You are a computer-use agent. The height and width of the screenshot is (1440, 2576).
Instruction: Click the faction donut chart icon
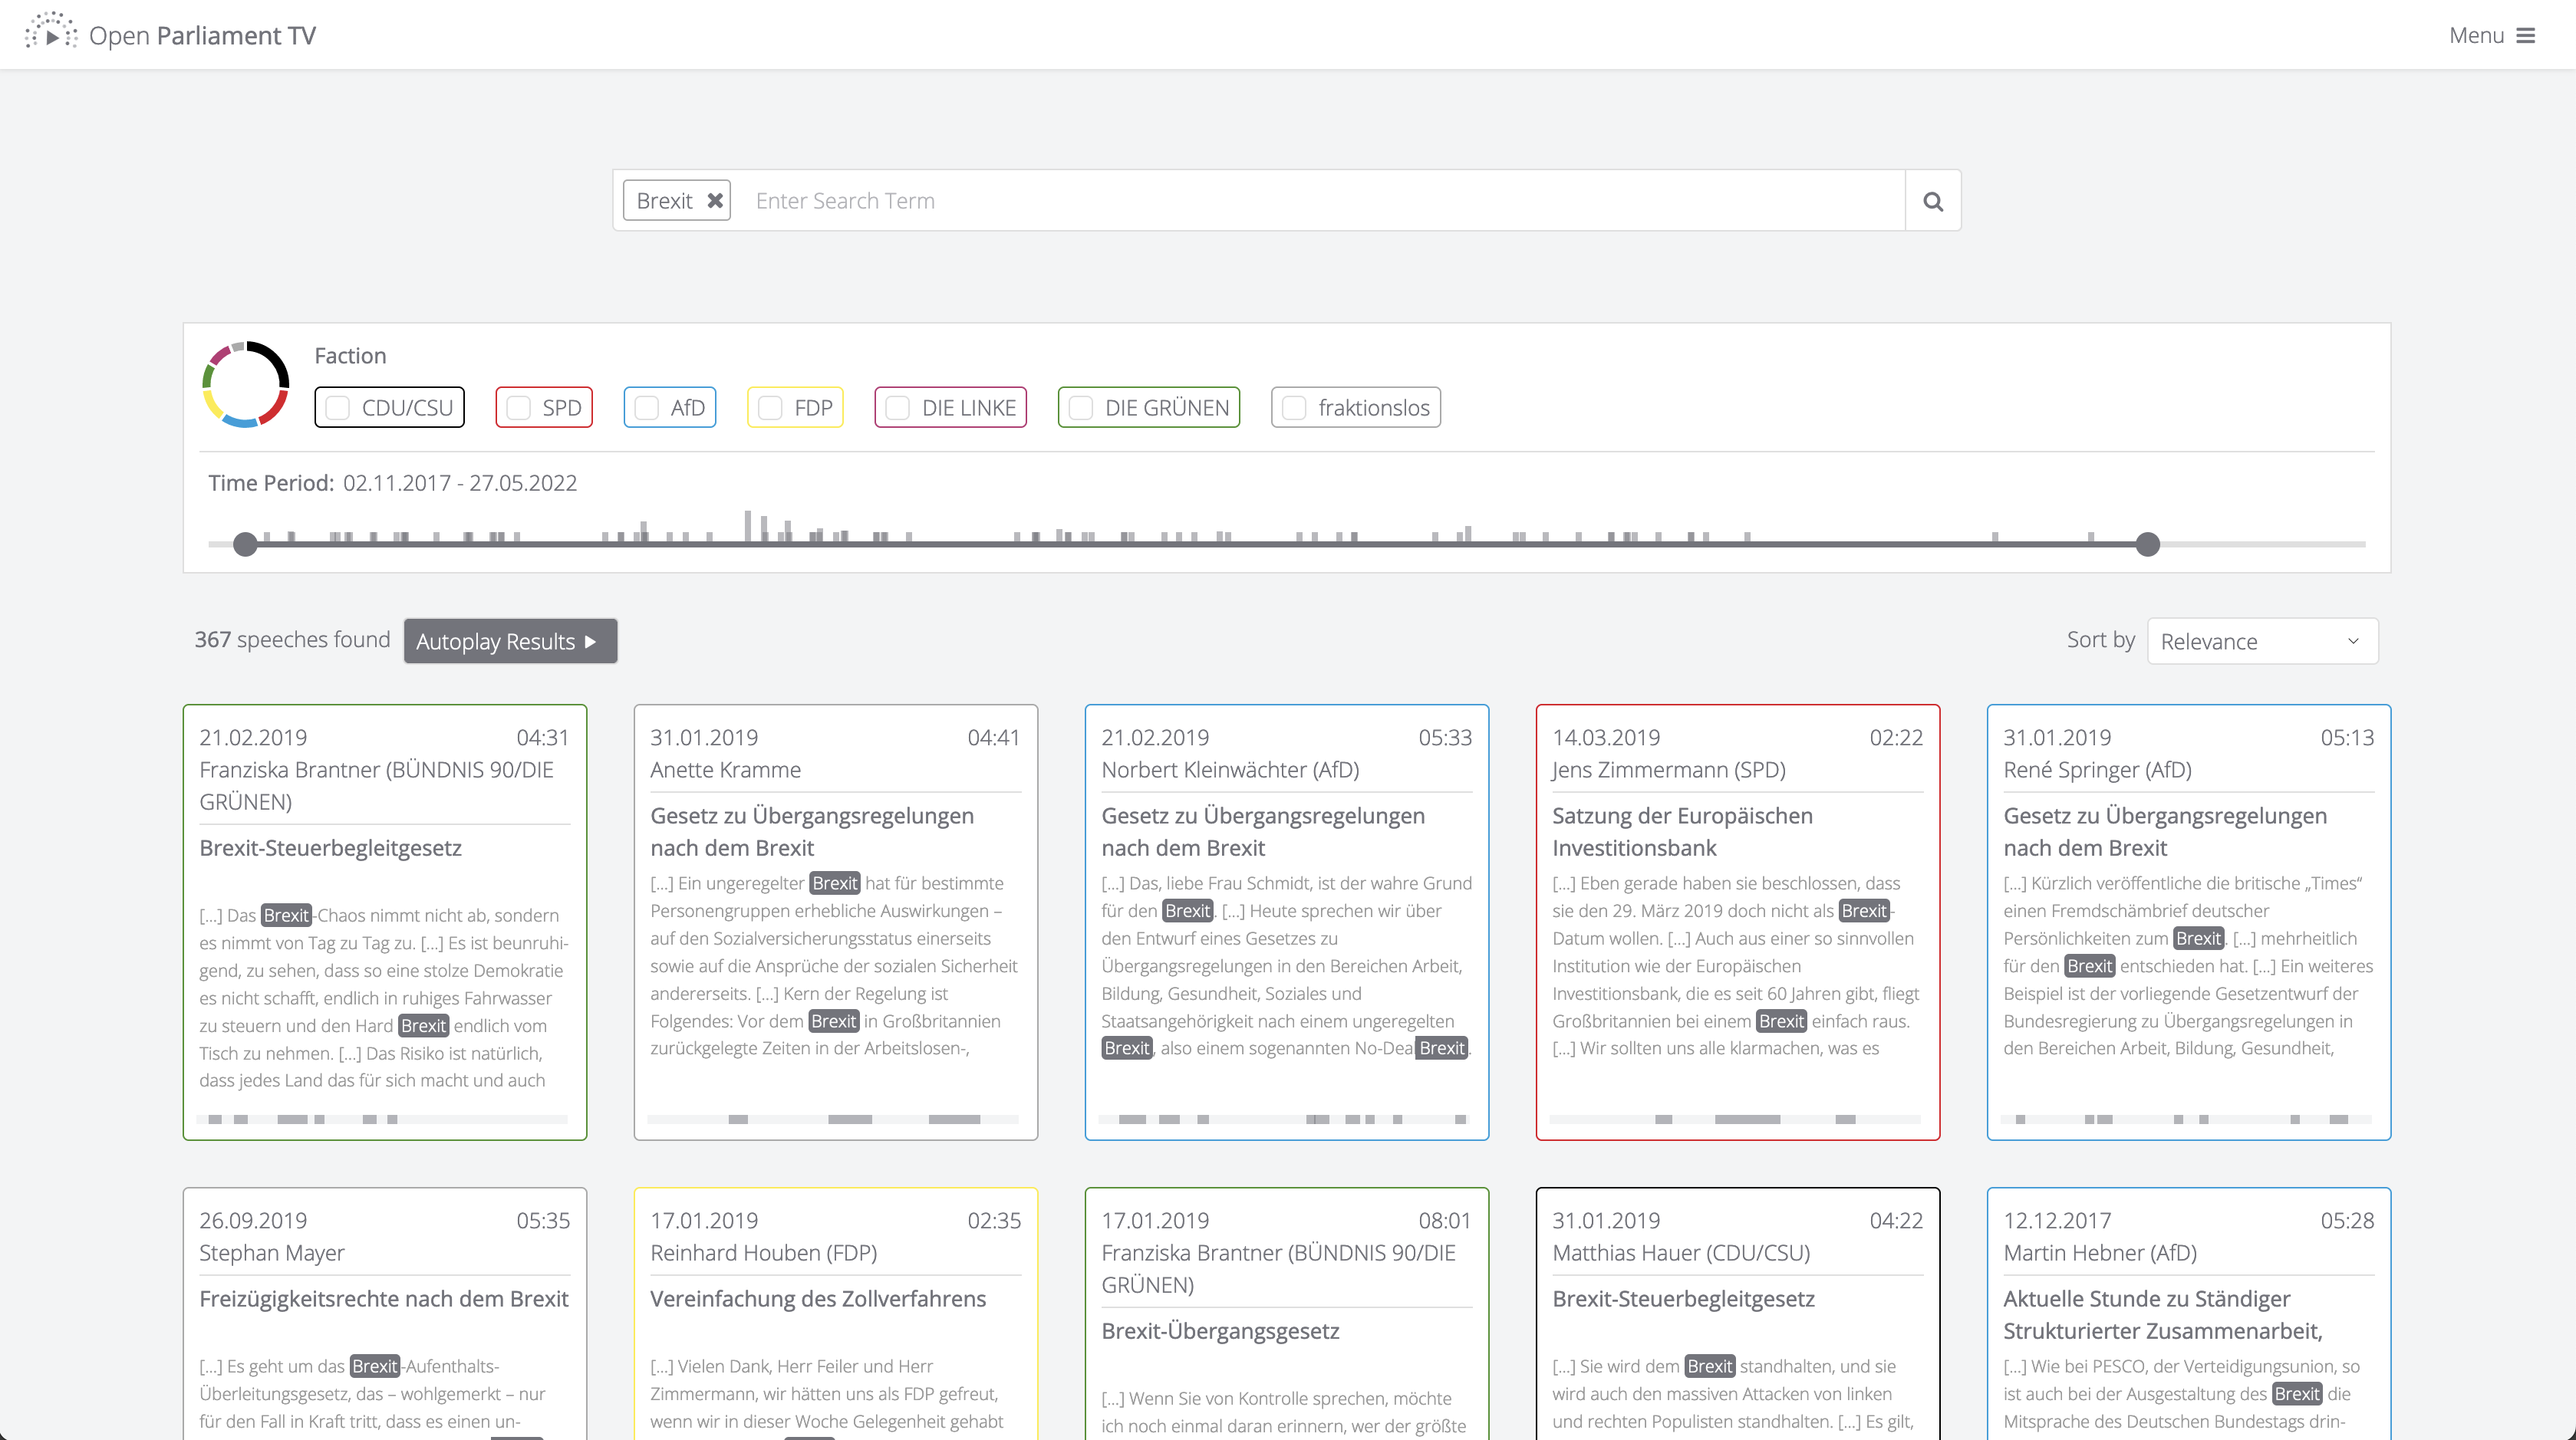[x=245, y=385]
